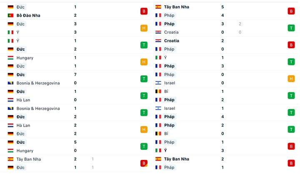Click red B badge for Đức vs Bồ Đào Nha
Viewport: 300px width, 174px height.
point(144,11)
